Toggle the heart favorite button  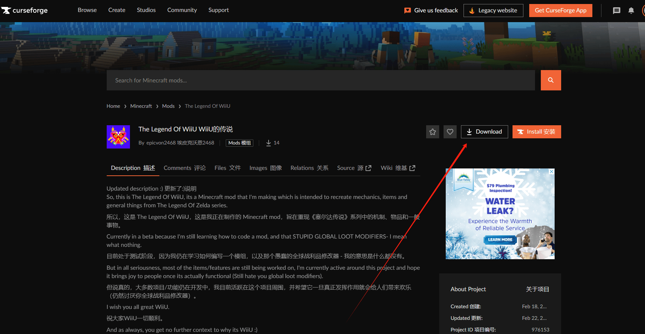click(450, 132)
